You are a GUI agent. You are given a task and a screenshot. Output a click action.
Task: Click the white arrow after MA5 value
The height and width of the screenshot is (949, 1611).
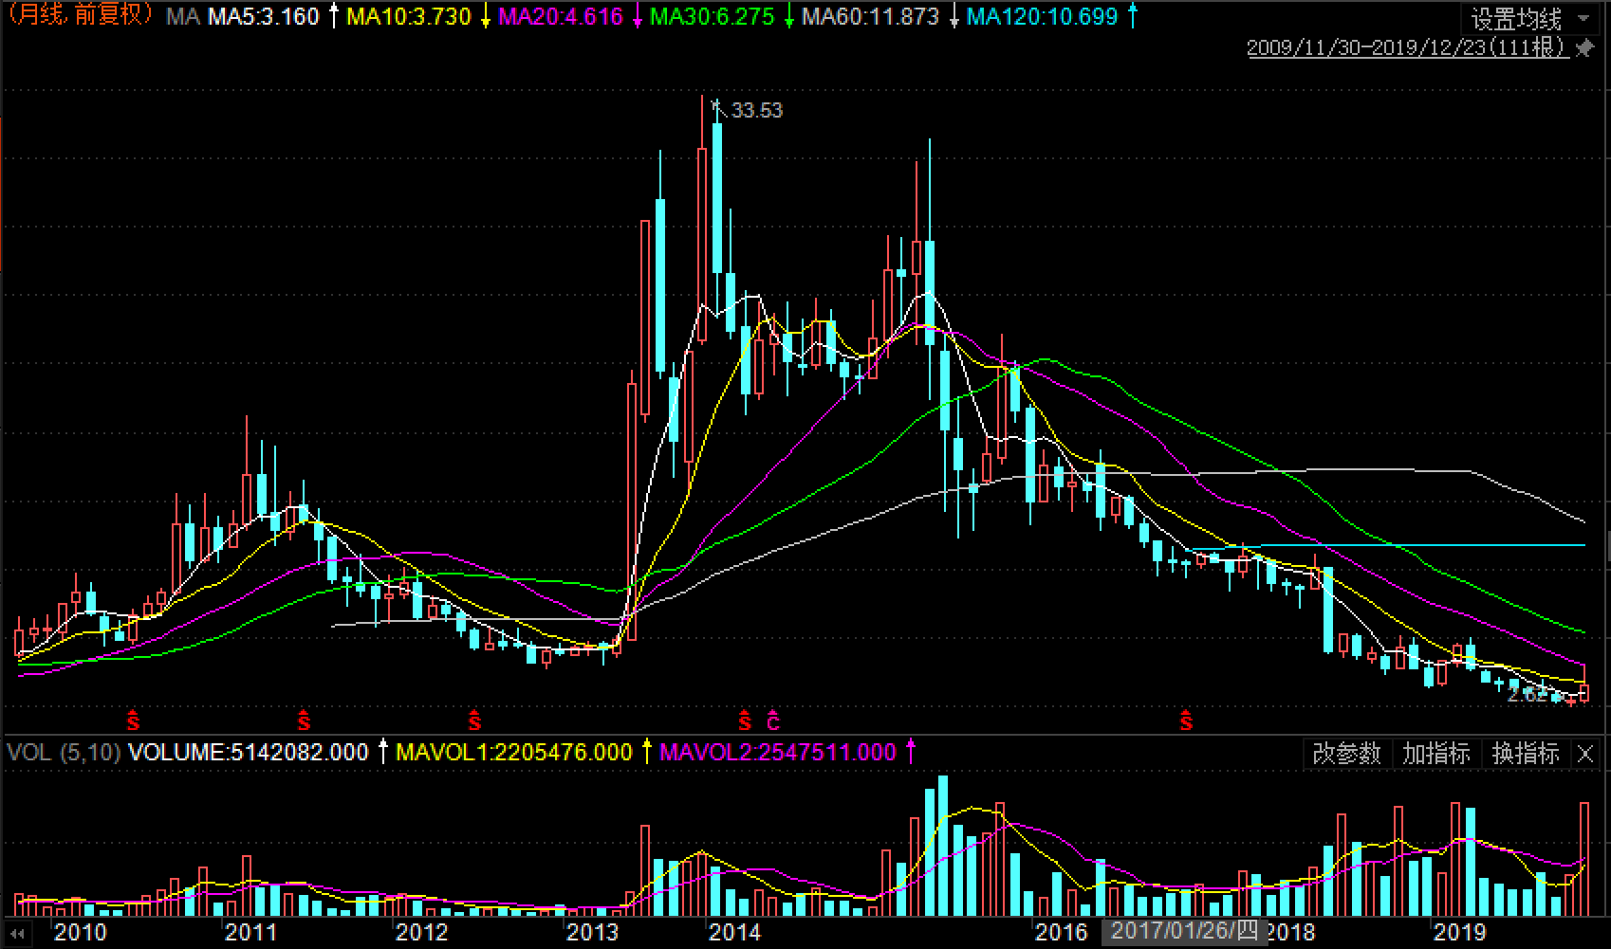pos(333,16)
